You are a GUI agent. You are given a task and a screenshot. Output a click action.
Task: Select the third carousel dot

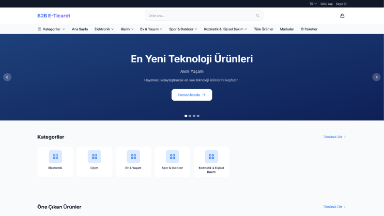point(194,116)
